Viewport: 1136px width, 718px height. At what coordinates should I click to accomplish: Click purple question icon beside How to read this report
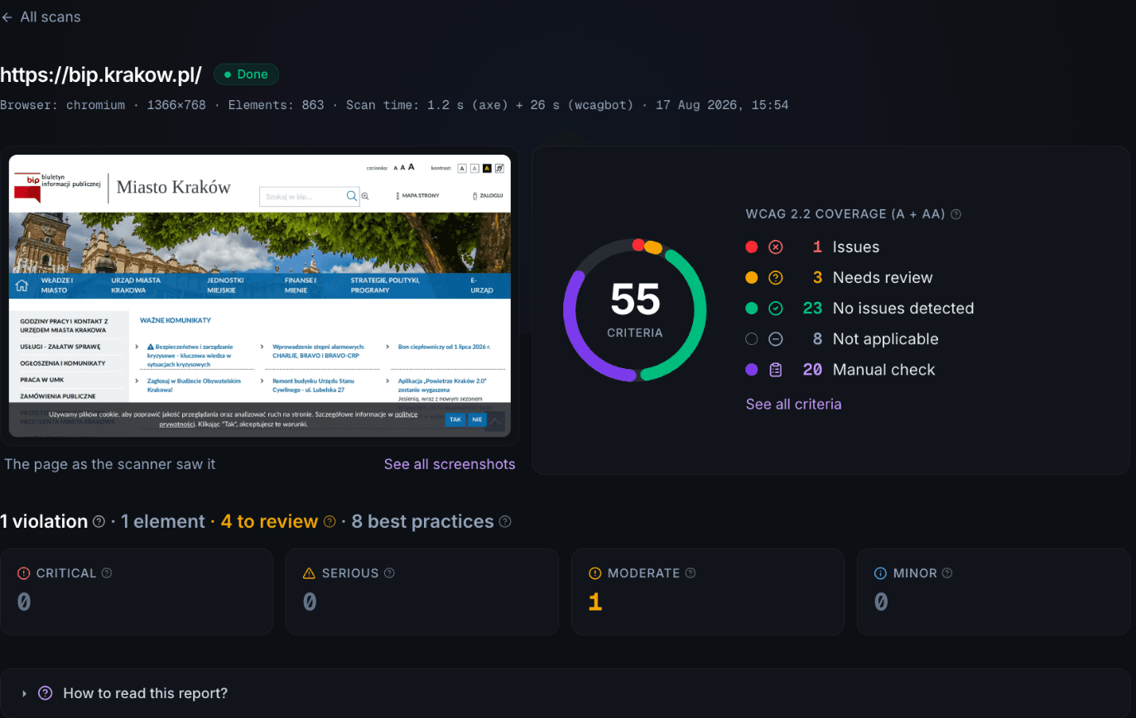tap(46, 693)
